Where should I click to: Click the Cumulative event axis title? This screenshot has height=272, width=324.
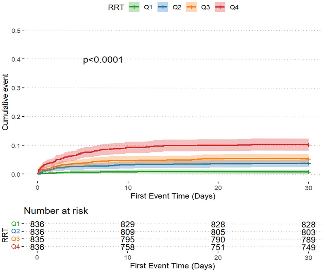(x=5, y=102)
